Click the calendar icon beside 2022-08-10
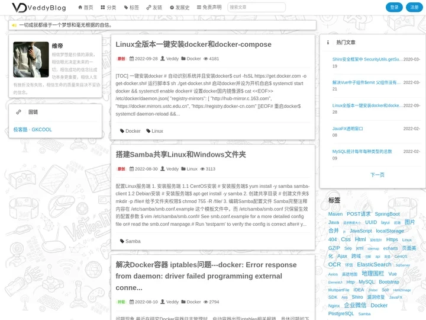The height and width of the screenshot is (320, 426). click(131, 302)
